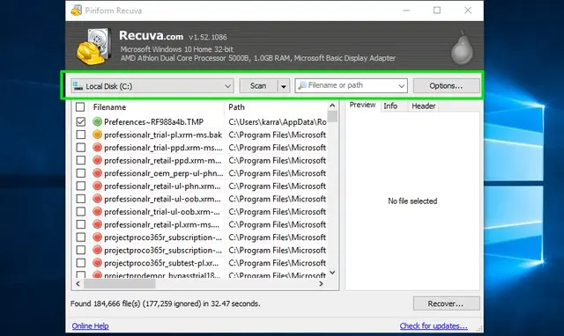Select professionalr_oem_perp-ul-phn file name
This screenshot has width=564, height=336.
[163, 173]
